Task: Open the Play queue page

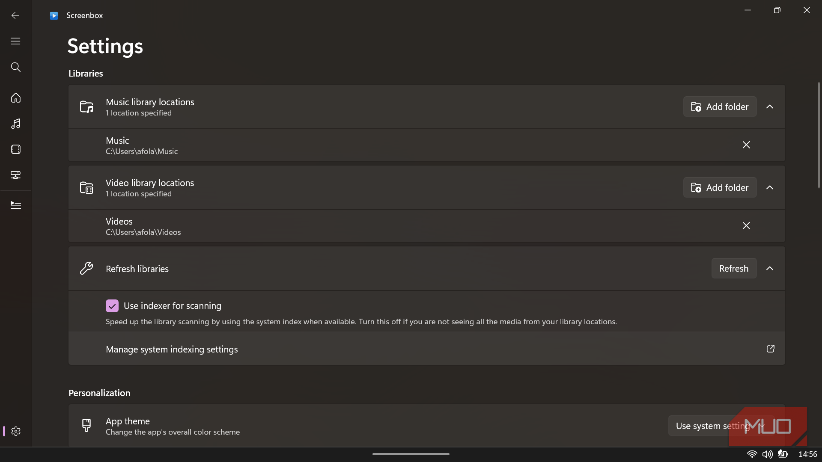Action: pyautogui.click(x=15, y=205)
